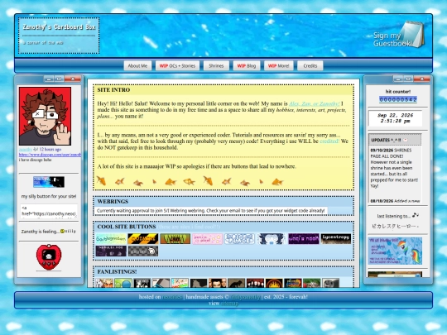Image resolution: width=447 pixels, height=335 pixels.
Task: Open the gray seal fanlisting thumbnail
Action: (330, 283)
